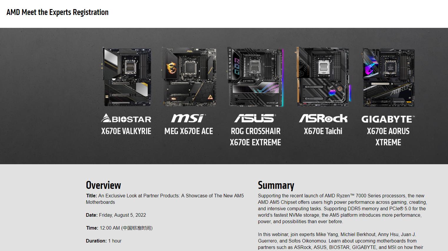Click the summary paragraph starting 'Supporting the recent launch'
The width and height of the screenshot is (448, 251).
pyautogui.click(x=342, y=208)
